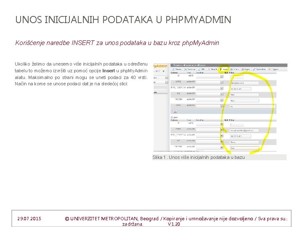Open the Import tab
Screen dimensions: 303x227
coord(246,69)
